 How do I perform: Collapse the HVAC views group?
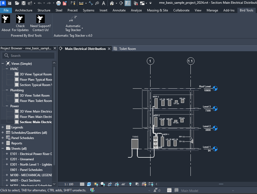pyautogui.click(x=7, y=69)
